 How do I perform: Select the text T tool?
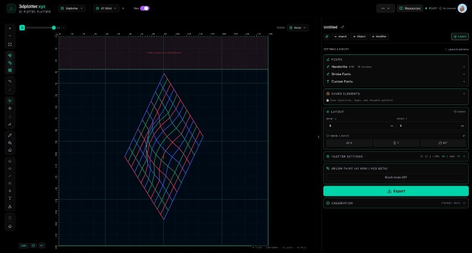pyautogui.click(x=10, y=198)
